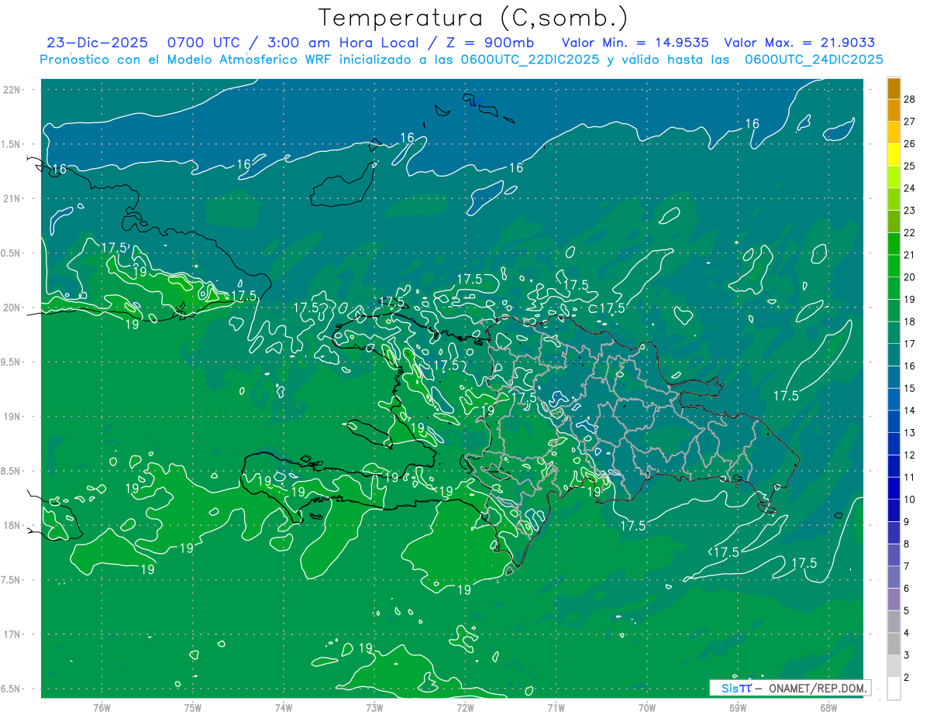Click the '20N' latitude axis label

click(x=12, y=307)
